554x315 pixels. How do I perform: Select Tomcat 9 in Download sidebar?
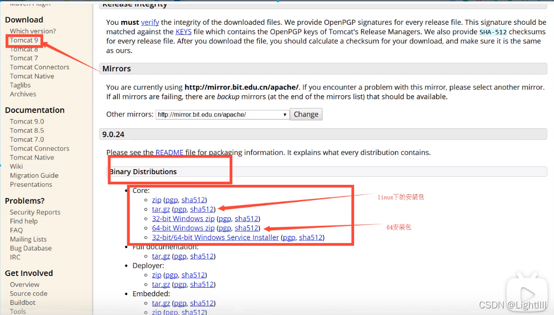click(24, 40)
